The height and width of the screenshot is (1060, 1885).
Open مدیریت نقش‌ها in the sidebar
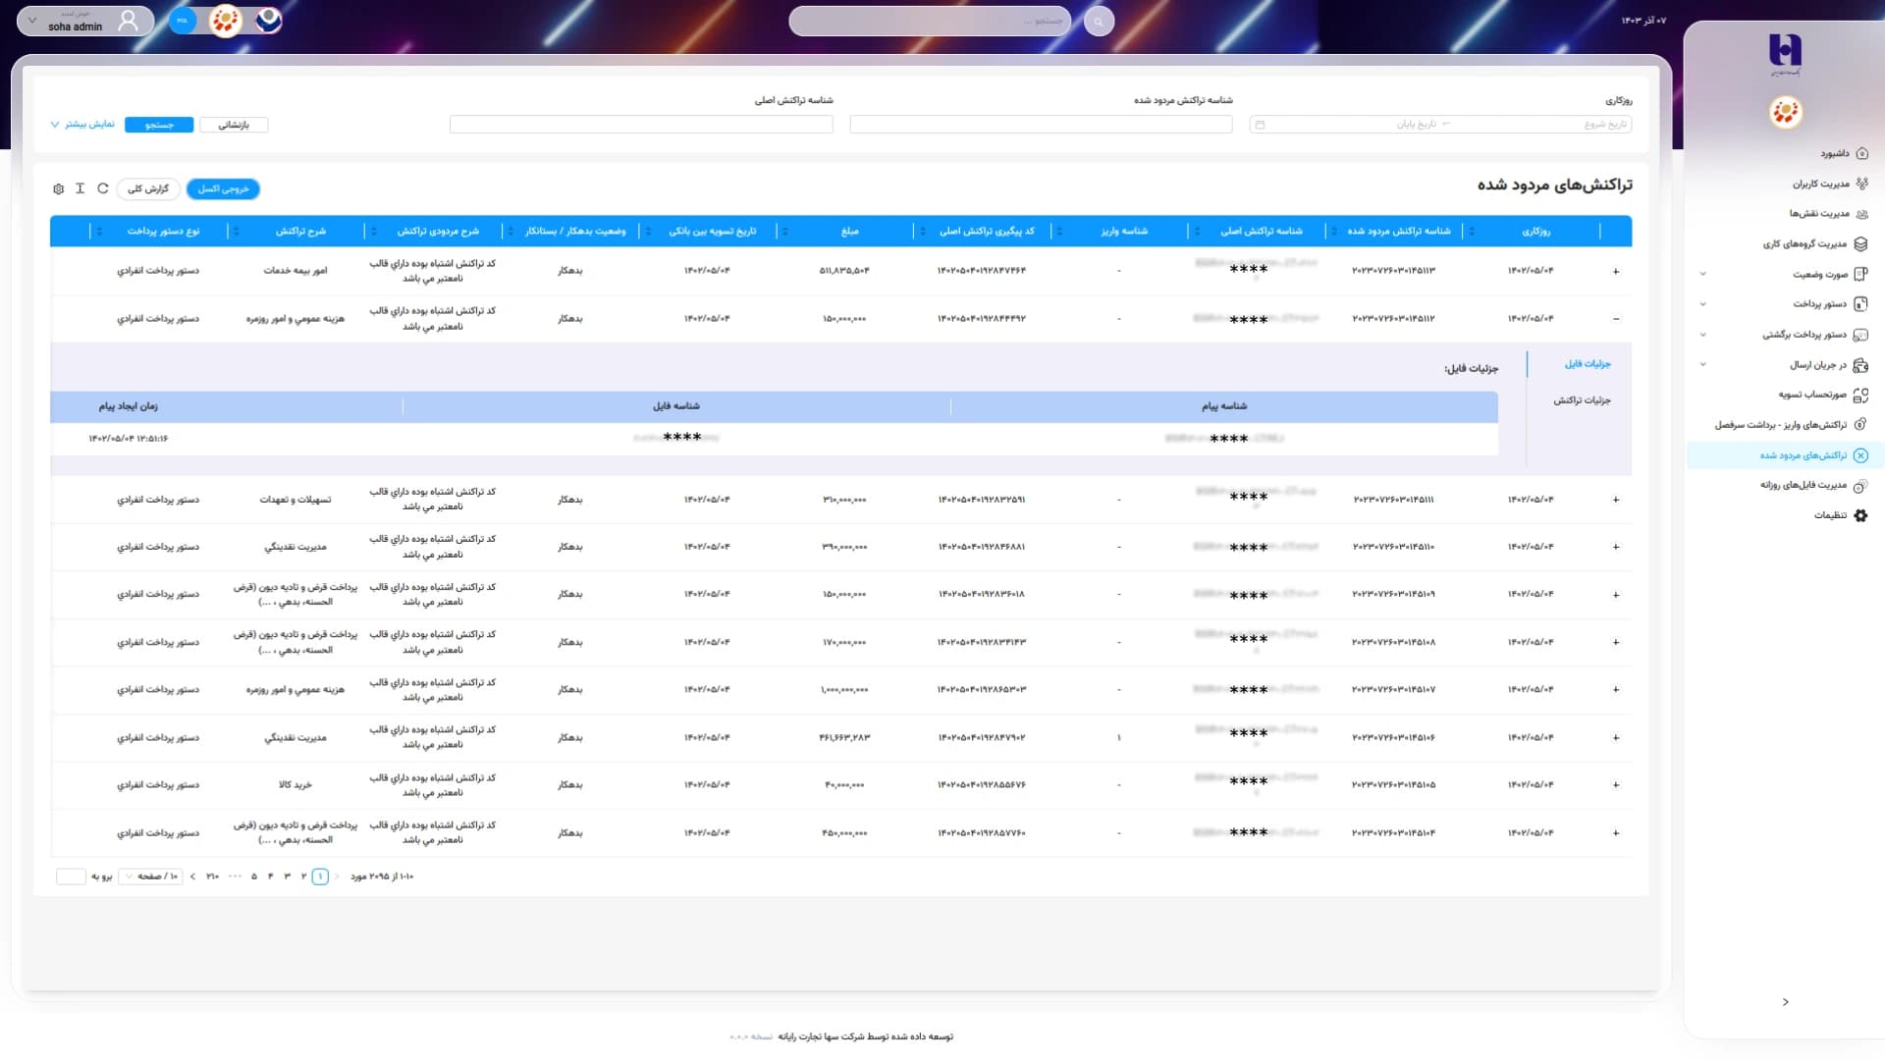1828,214
